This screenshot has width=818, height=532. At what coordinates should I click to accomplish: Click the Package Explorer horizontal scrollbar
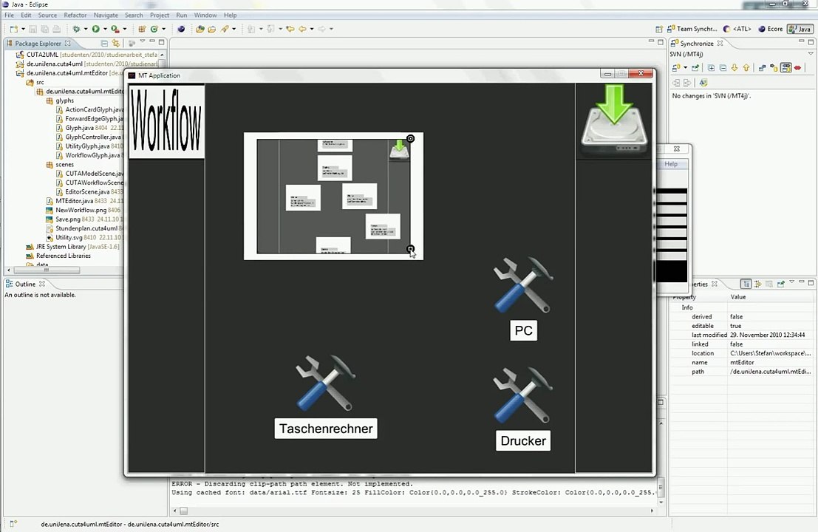coord(47,270)
